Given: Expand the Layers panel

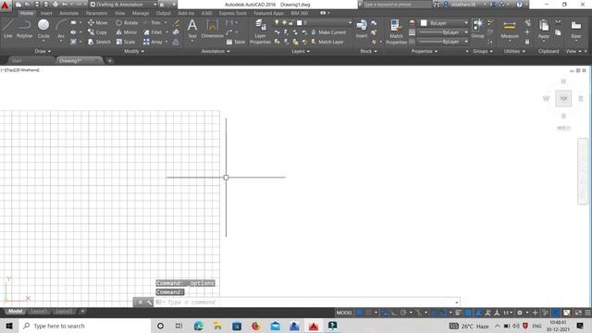Looking at the screenshot, I should pos(301,51).
